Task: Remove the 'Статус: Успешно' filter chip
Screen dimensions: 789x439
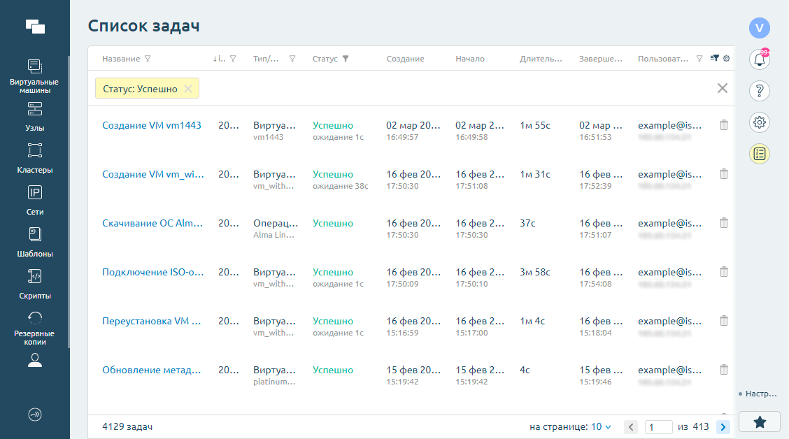Action: pos(187,89)
